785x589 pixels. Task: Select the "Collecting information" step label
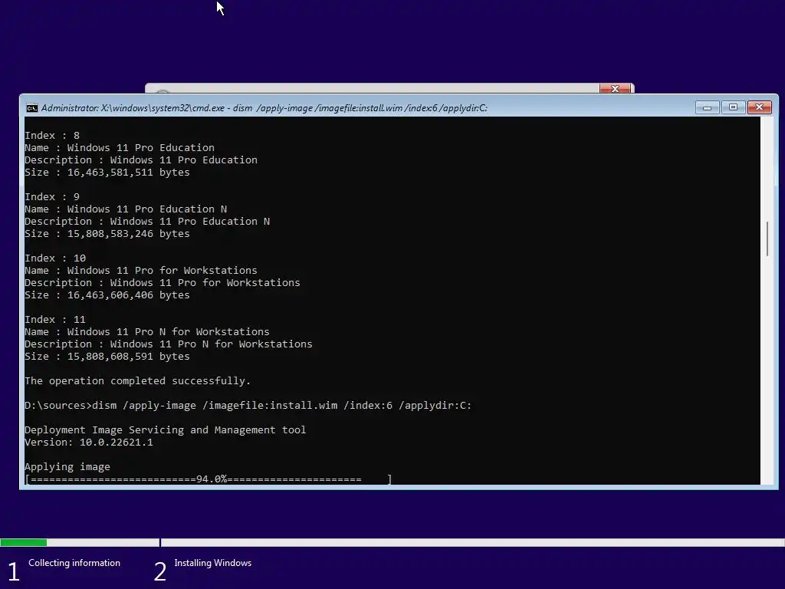pos(74,563)
